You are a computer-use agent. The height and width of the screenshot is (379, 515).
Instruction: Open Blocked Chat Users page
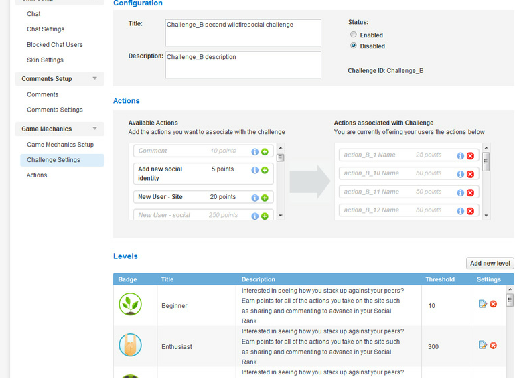coord(55,44)
